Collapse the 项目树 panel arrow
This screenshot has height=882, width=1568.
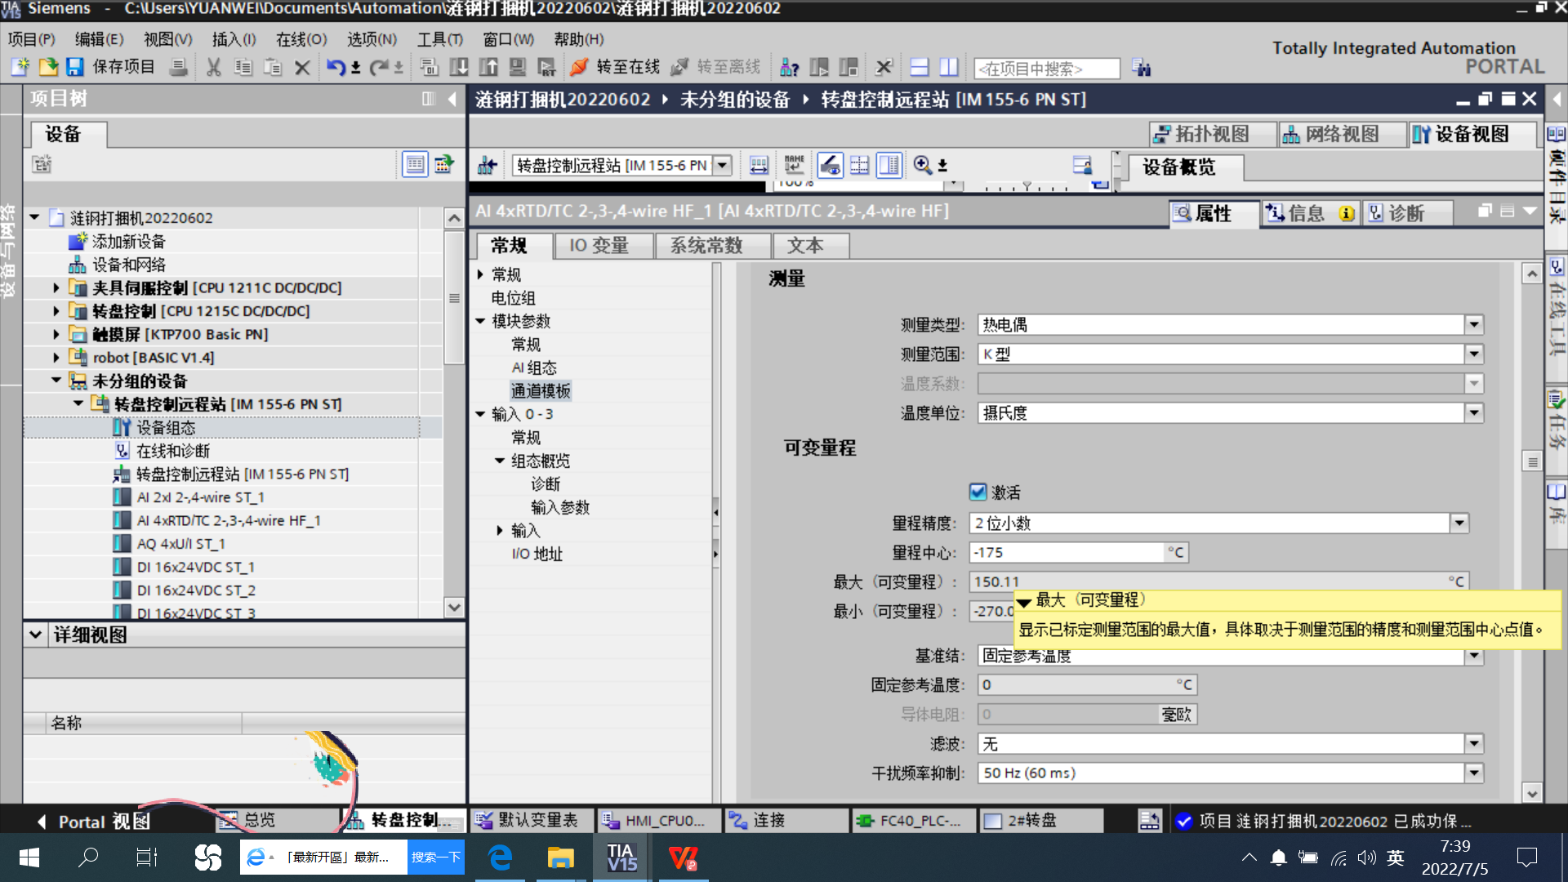(452, 99)
